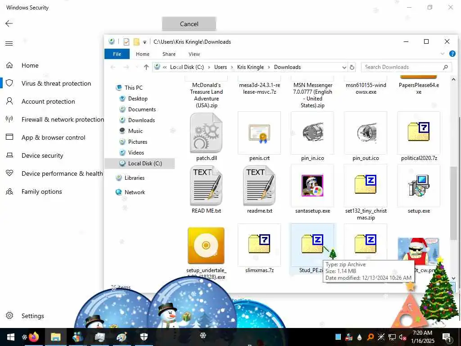Open Family options section
Screen dimensions: 461x346
42,191
